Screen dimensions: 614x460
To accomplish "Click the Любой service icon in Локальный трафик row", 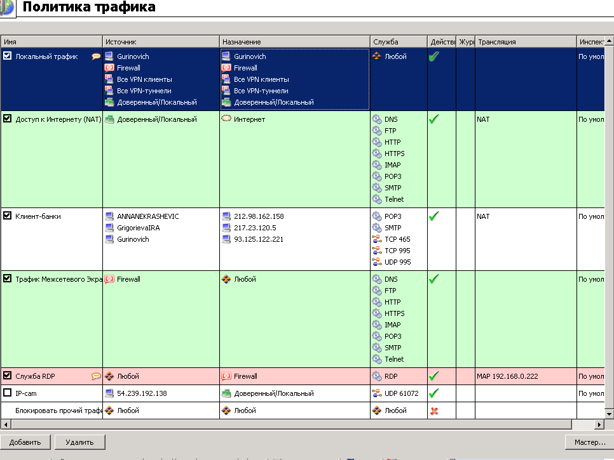I will pyautogui.click(x=377, y=56).
